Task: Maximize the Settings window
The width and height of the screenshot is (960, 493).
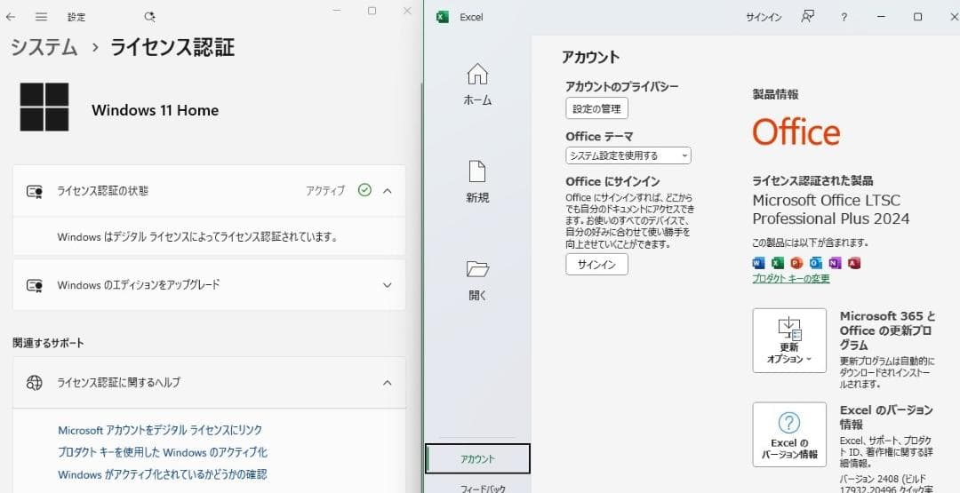Action: coord(372,11)
